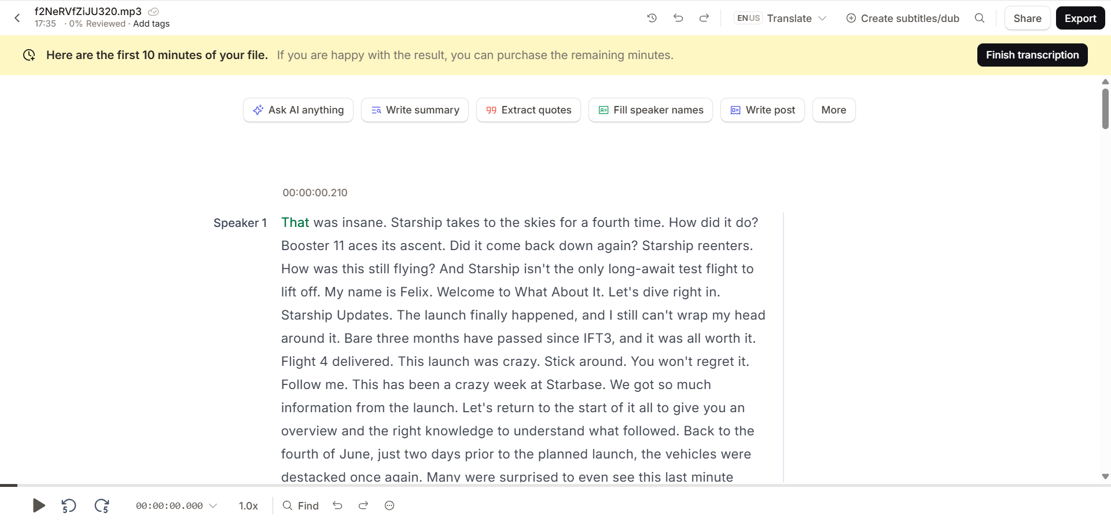Skip back 5 seconds in playback
The width and height of the screenshot is (1111, 528).
pyautogui.click(x=68, y=505)
